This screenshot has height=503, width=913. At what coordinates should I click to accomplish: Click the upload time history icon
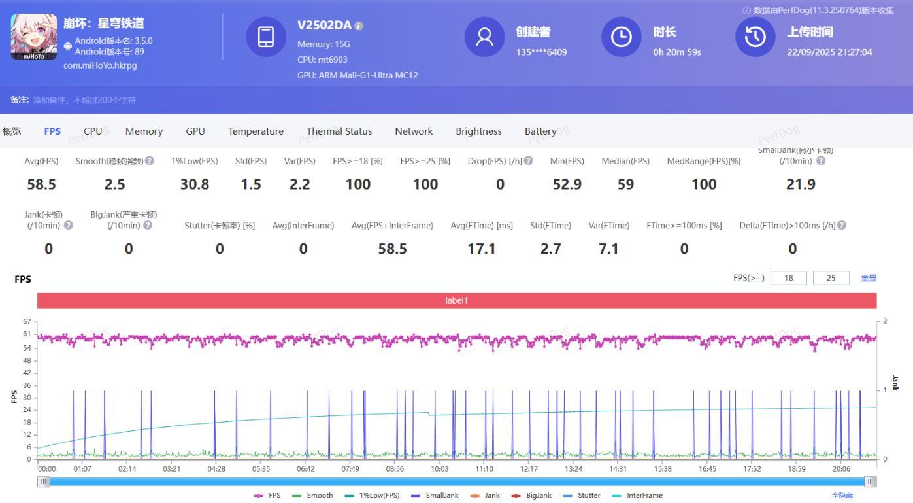[x=755, y=37]
